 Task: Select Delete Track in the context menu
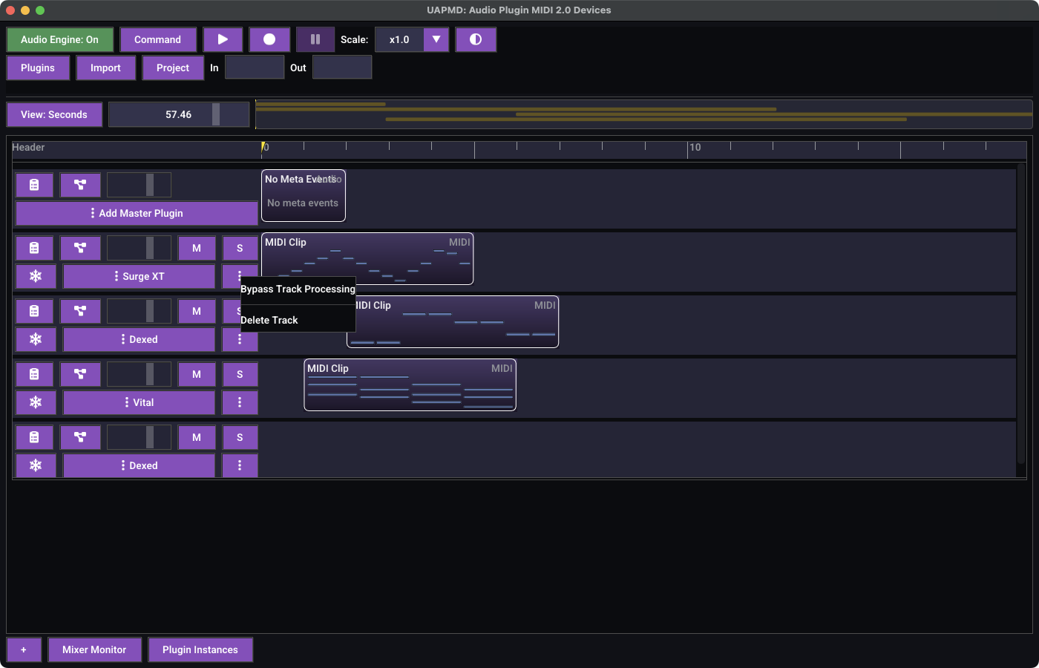coord(298,320)
